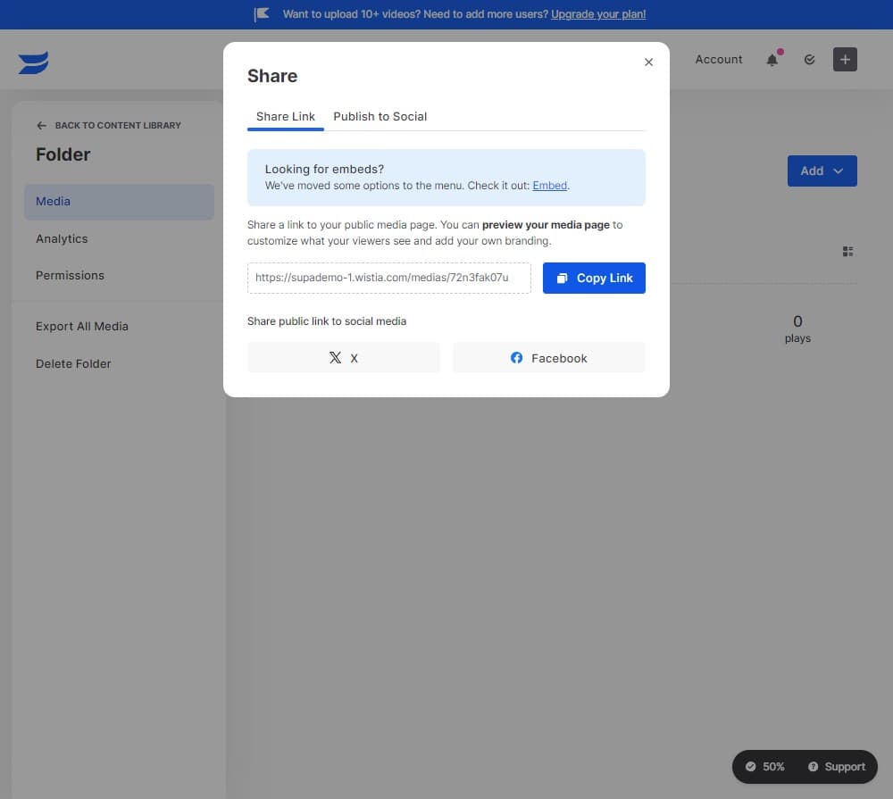Open Permissions in the sidebar
This screenshot has height=799, width=893.
point(70,275)
